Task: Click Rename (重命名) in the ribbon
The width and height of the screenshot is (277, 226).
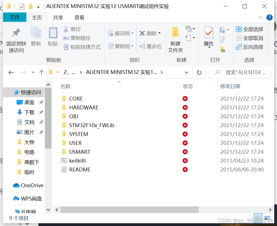Action: tap(150, 46)
